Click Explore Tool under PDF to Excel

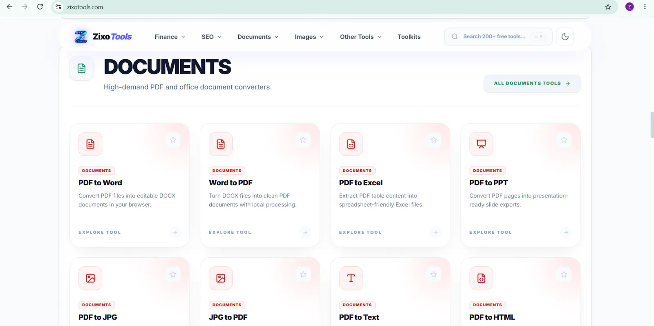point(360,232)
